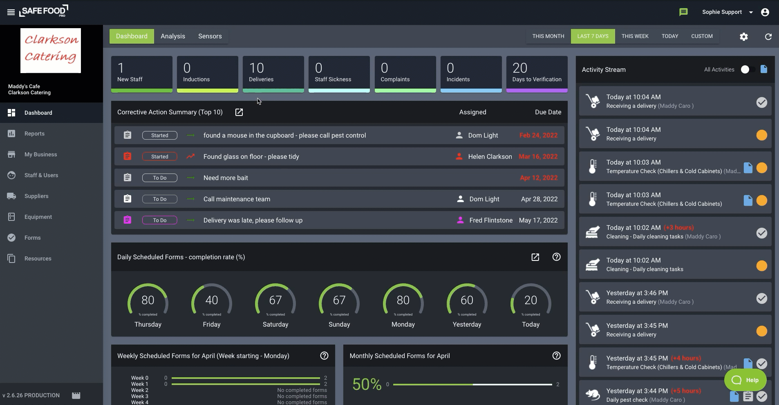Image resolution: width=779 pixels, height=405 pixels.
Task: Open the Help chat button
Action: point(745,380)
